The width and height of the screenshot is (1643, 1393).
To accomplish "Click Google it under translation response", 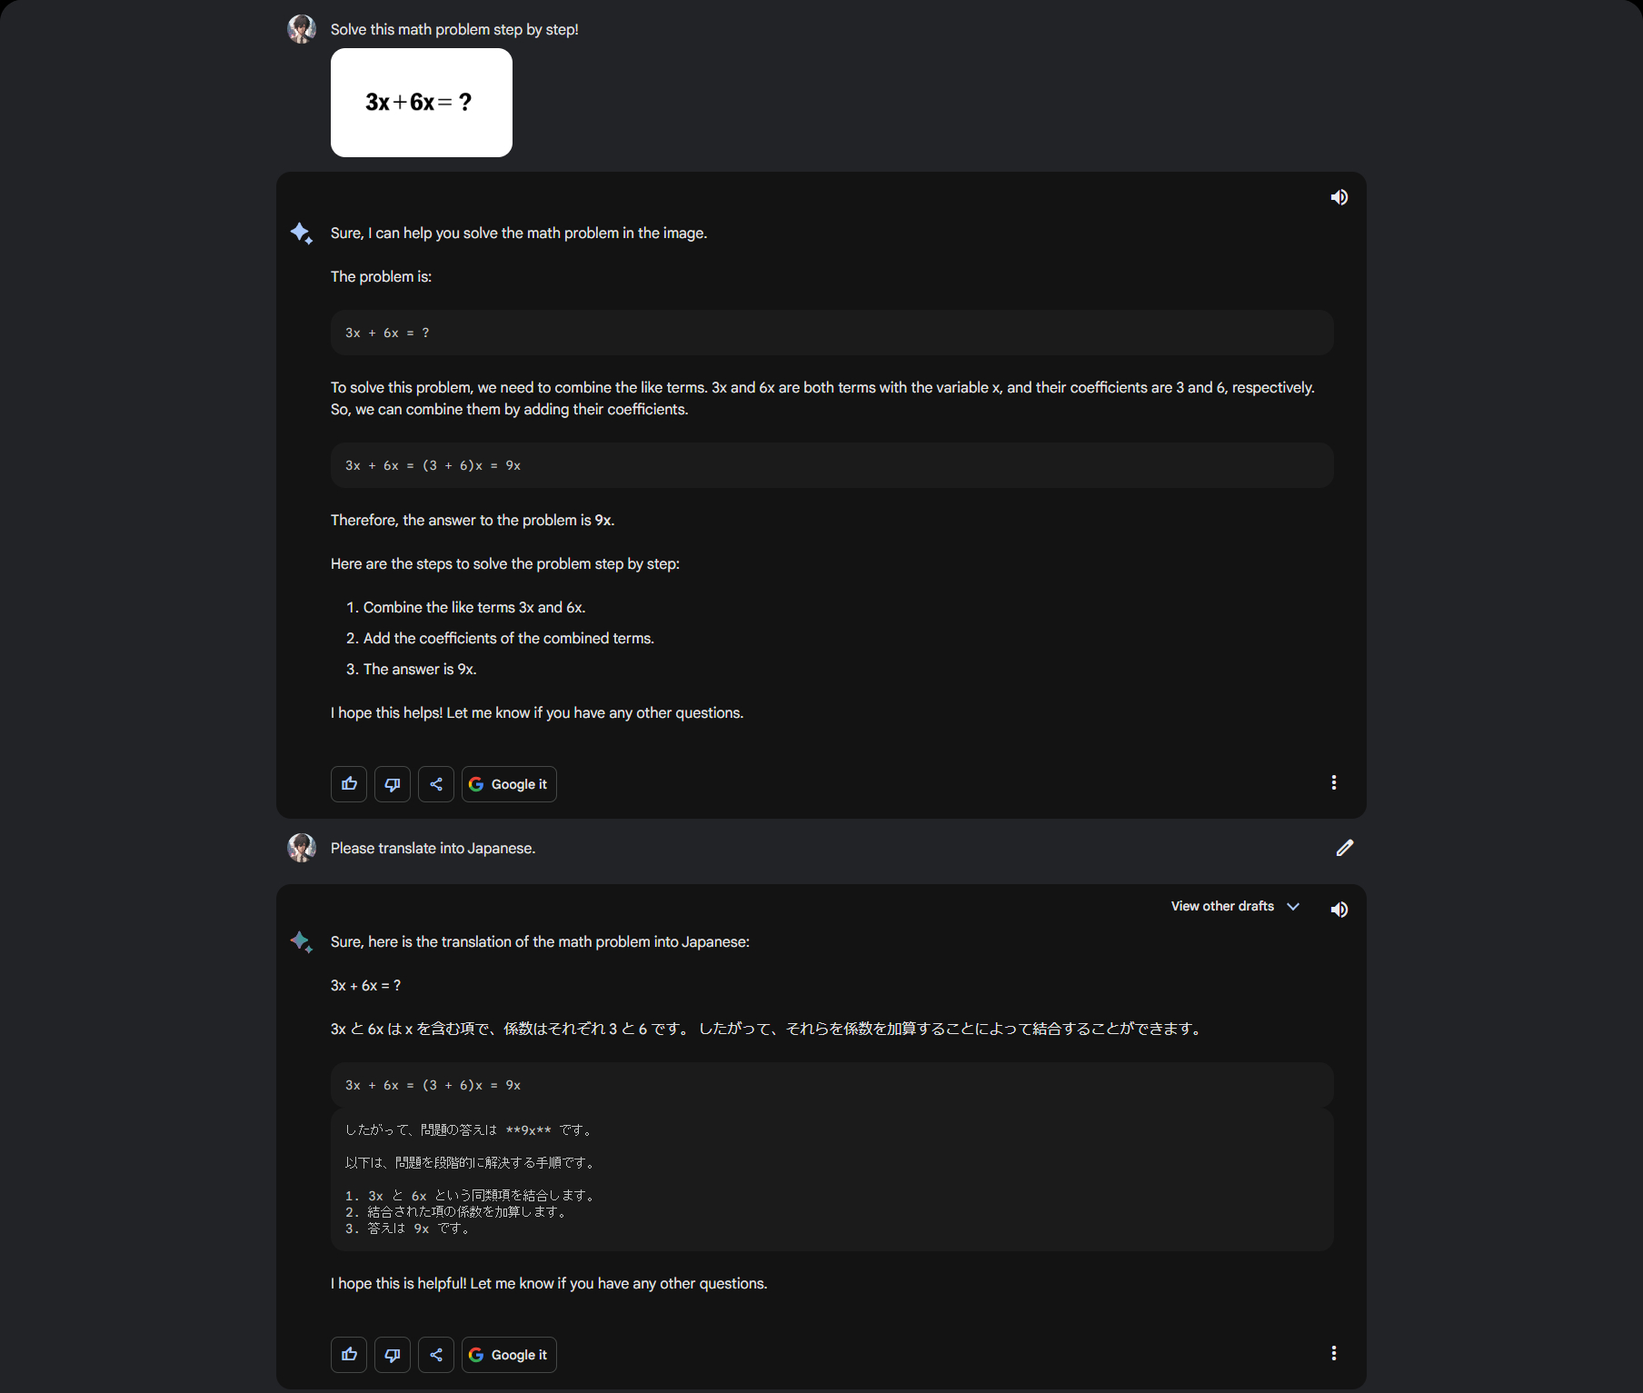I will (509, 1355).
